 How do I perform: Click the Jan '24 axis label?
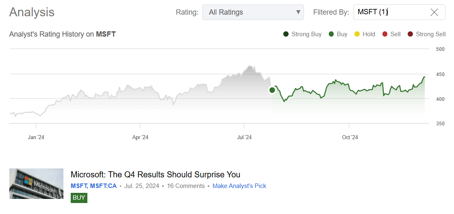pos(36,137)
